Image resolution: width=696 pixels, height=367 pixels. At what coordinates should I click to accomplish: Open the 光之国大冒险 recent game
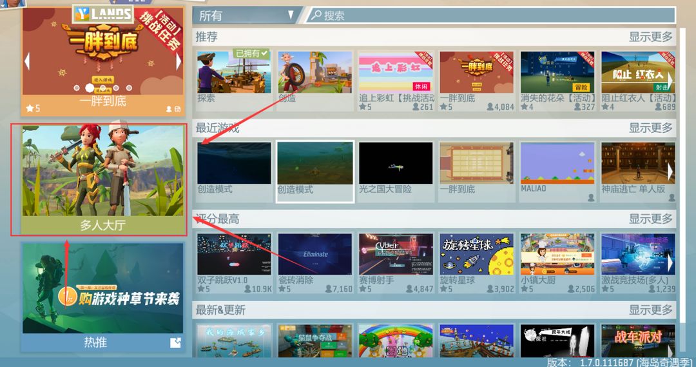[396, 172]
